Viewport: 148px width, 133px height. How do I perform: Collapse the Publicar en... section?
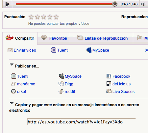[x=12, y=65]
